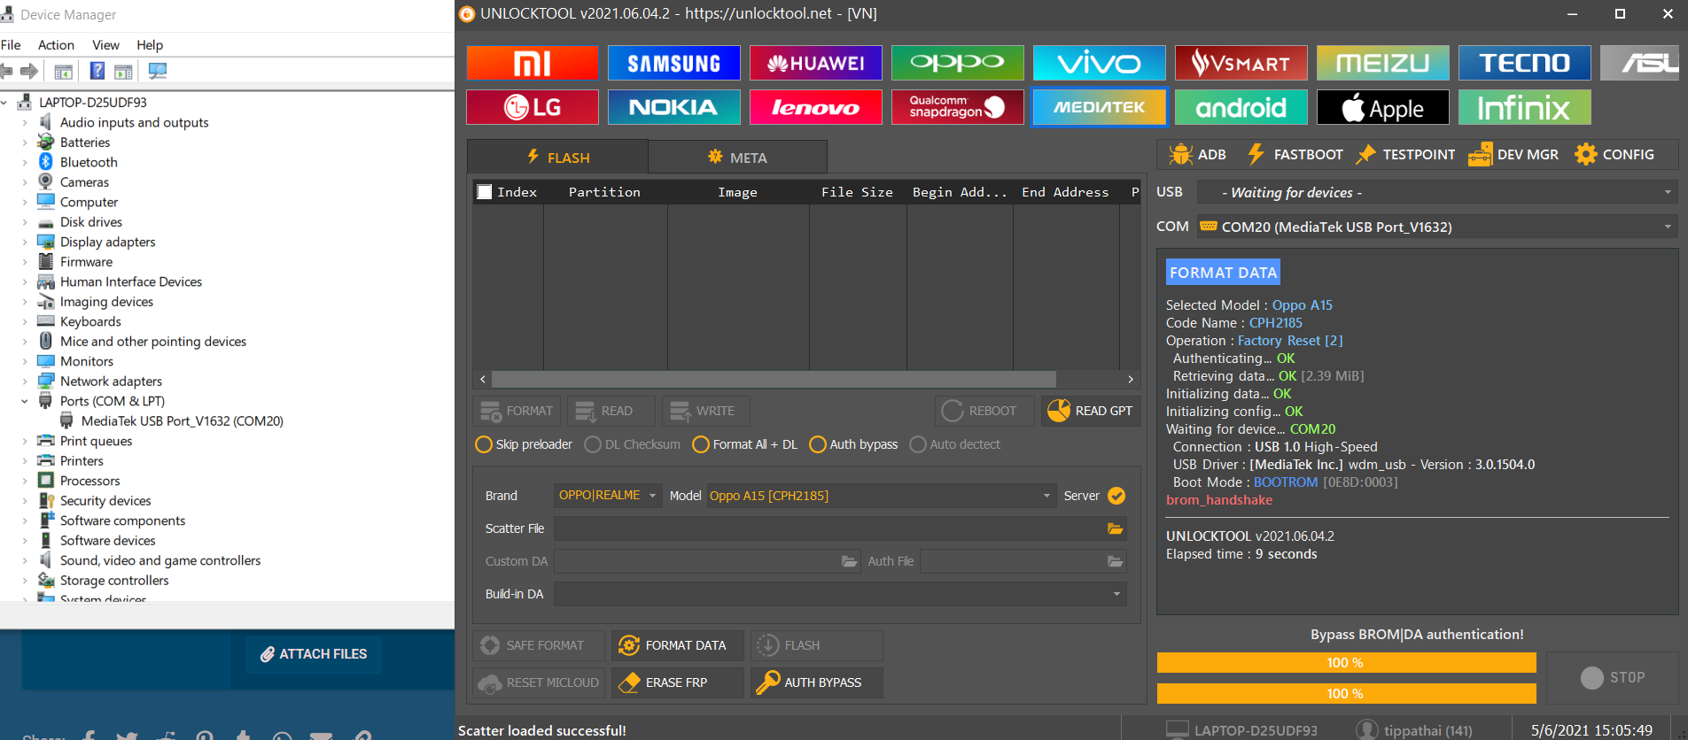The image size is (1688, 740).
Task: Select the Qualcomm Snapdragon logo
Action: tap(958, 107)
